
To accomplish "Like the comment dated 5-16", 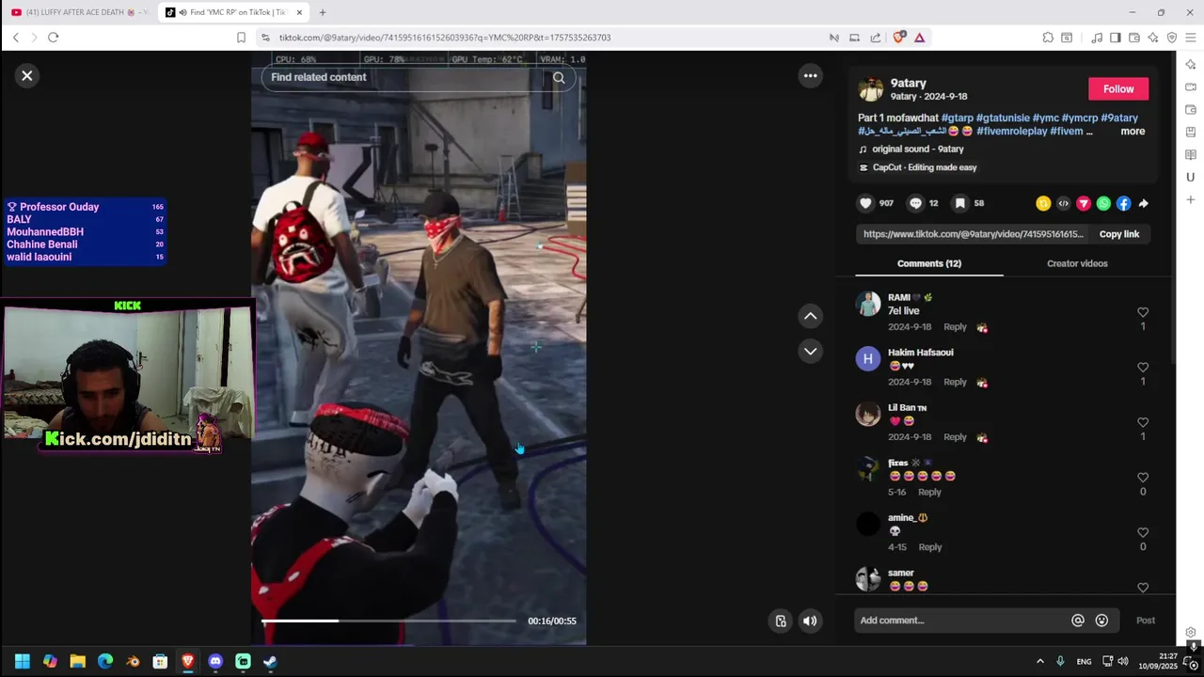I will point(1143,478).
